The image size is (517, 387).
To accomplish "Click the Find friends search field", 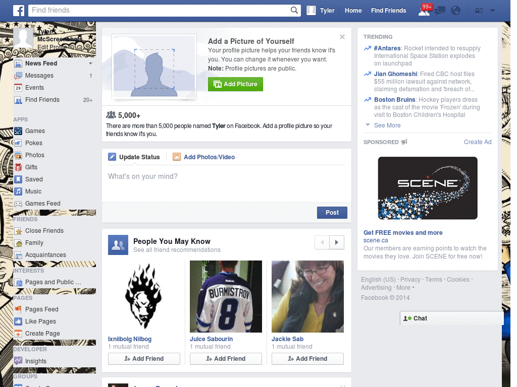I will point(159,10).
